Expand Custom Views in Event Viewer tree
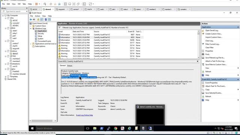Viewport: 240px width, 135px height. tap(31, 26)
